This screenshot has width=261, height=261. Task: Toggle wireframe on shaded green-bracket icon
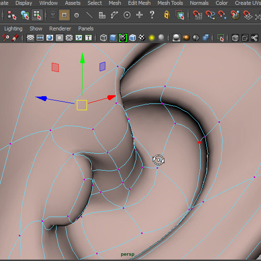tap(123, 38)
